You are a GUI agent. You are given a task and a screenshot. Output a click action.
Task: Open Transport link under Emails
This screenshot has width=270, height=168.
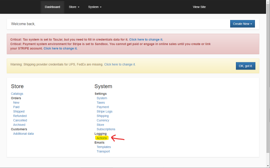[103, 152]
